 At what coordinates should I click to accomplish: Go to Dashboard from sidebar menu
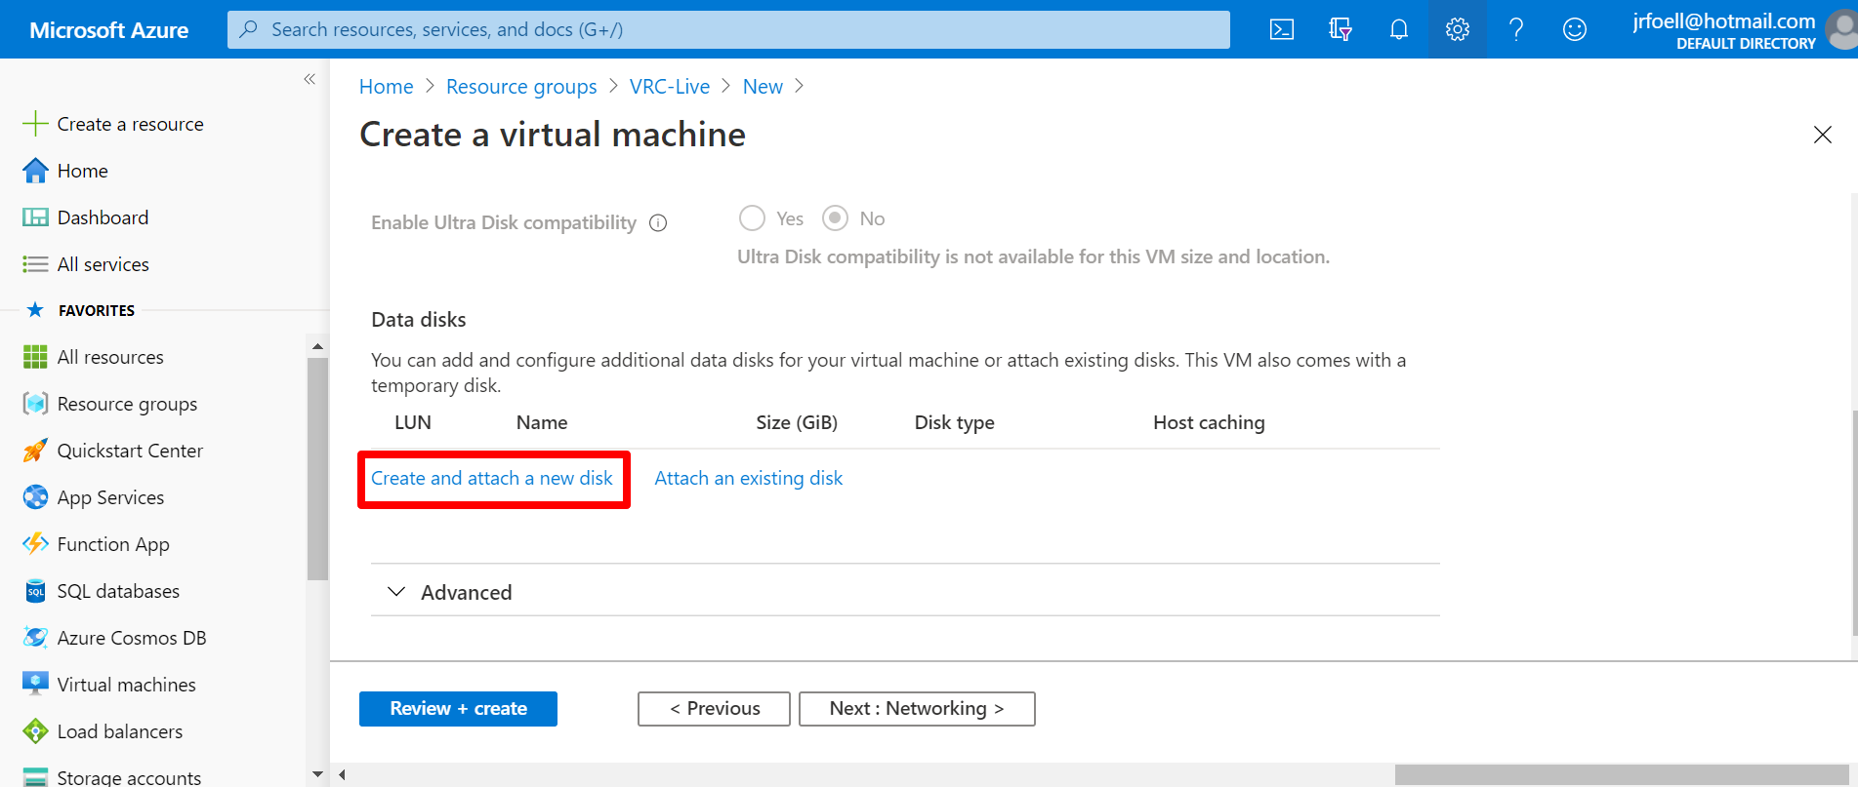(x=103, y=217)
